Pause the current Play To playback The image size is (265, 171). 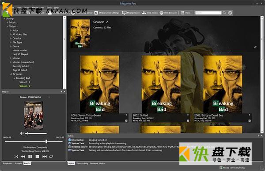30,156
